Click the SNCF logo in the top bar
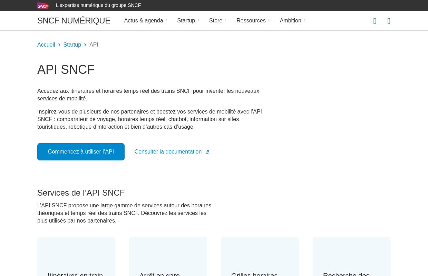 43,6
